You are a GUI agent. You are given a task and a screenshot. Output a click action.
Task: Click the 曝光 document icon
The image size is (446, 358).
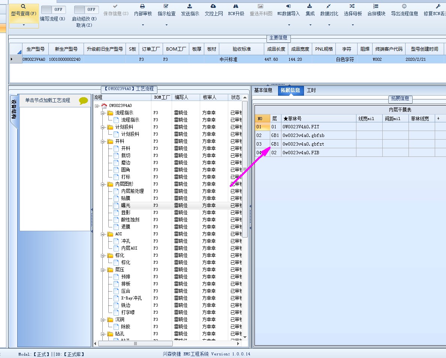(116, 205)
